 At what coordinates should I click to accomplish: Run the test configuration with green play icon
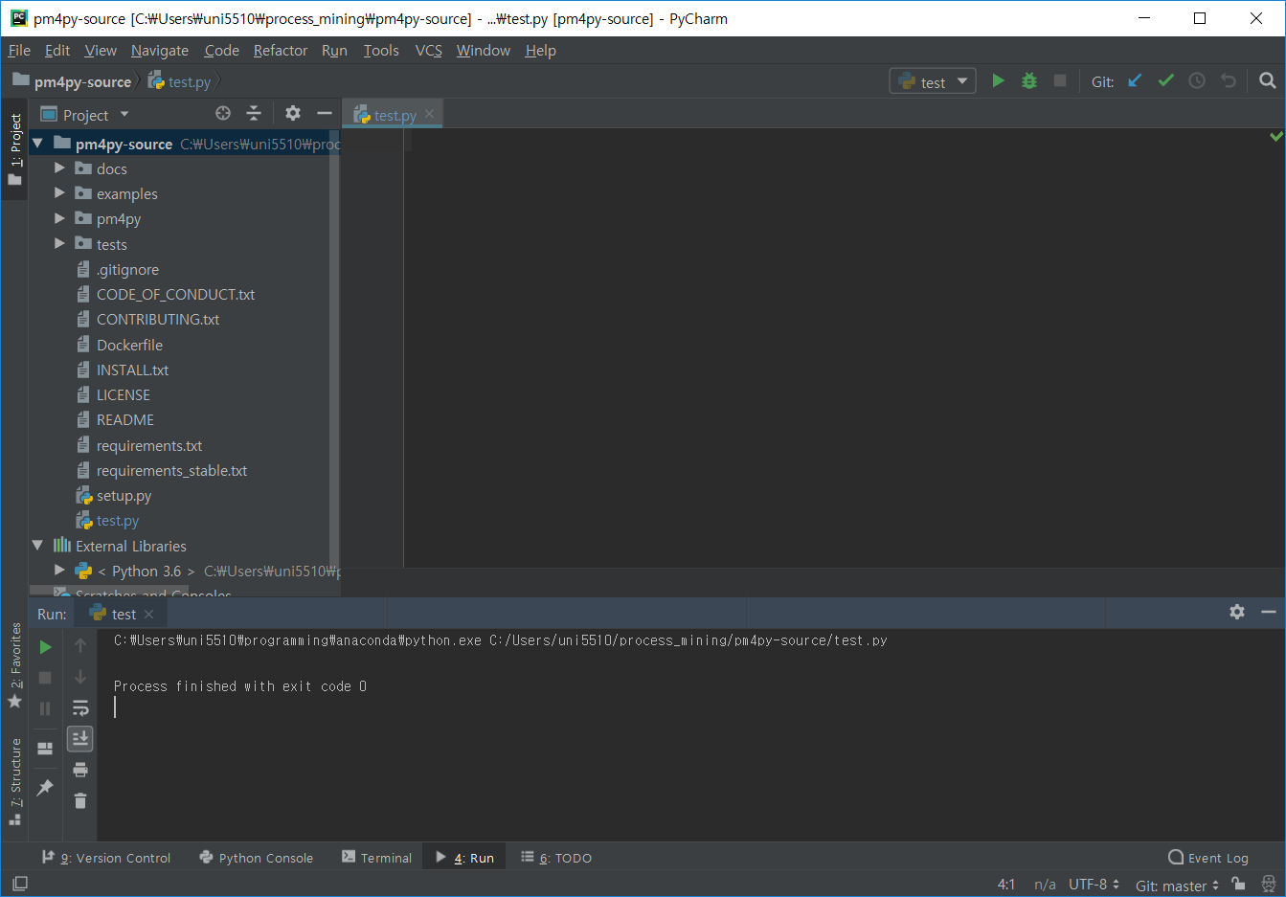click(998, 80)
